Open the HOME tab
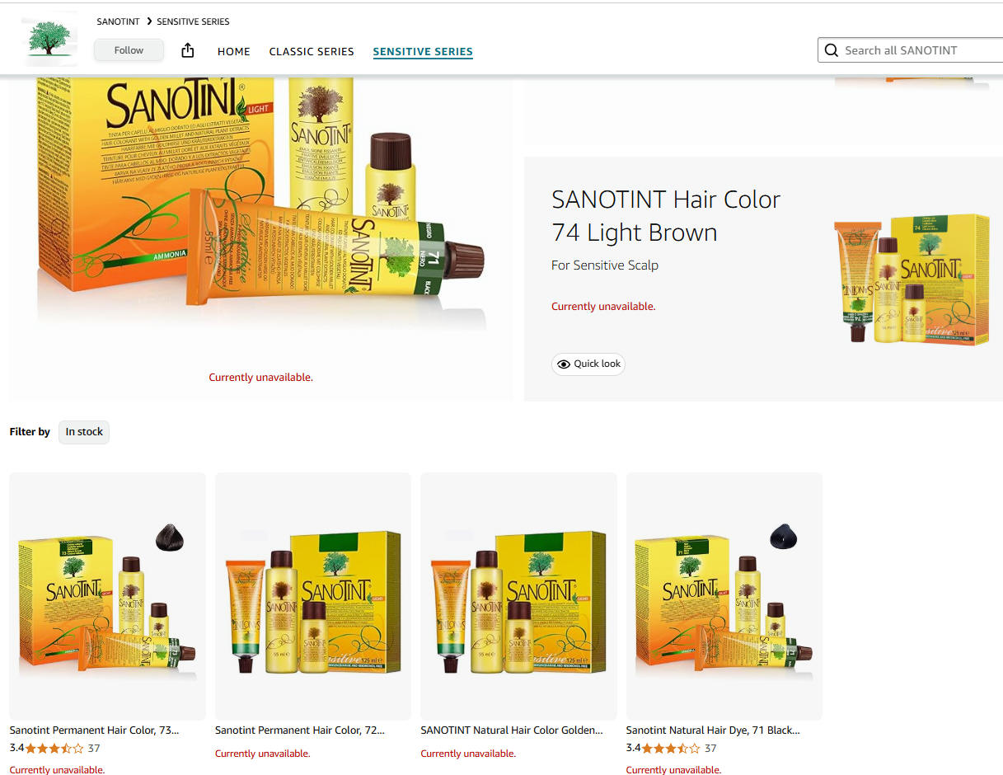This screenshot has height=775, width=1003. click(234, 51)
